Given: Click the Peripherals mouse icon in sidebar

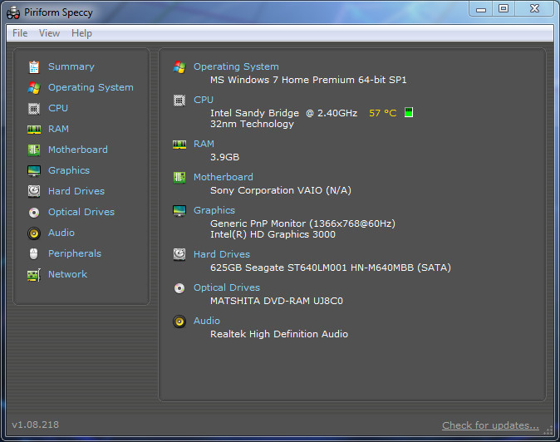Looking at the screenshot, I should point(33,254).
